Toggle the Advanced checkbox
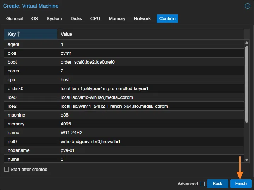Screen dimensions: 254x190 [x=202, y=184]
